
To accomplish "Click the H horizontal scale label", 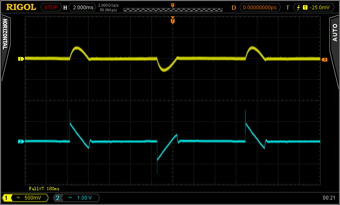I will point(65,8).
